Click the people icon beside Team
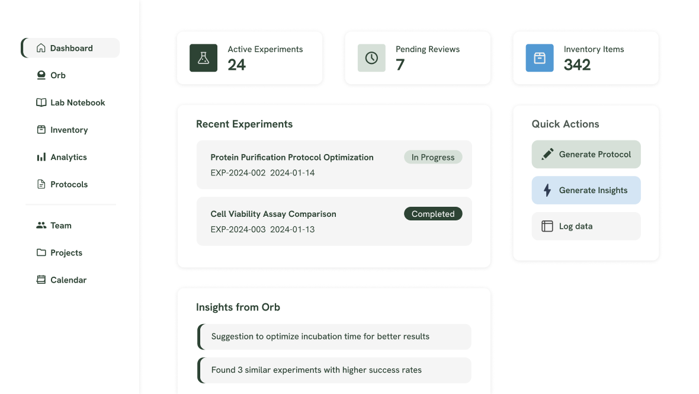Viewport: 699px width, 394px height. coord(41,225)
